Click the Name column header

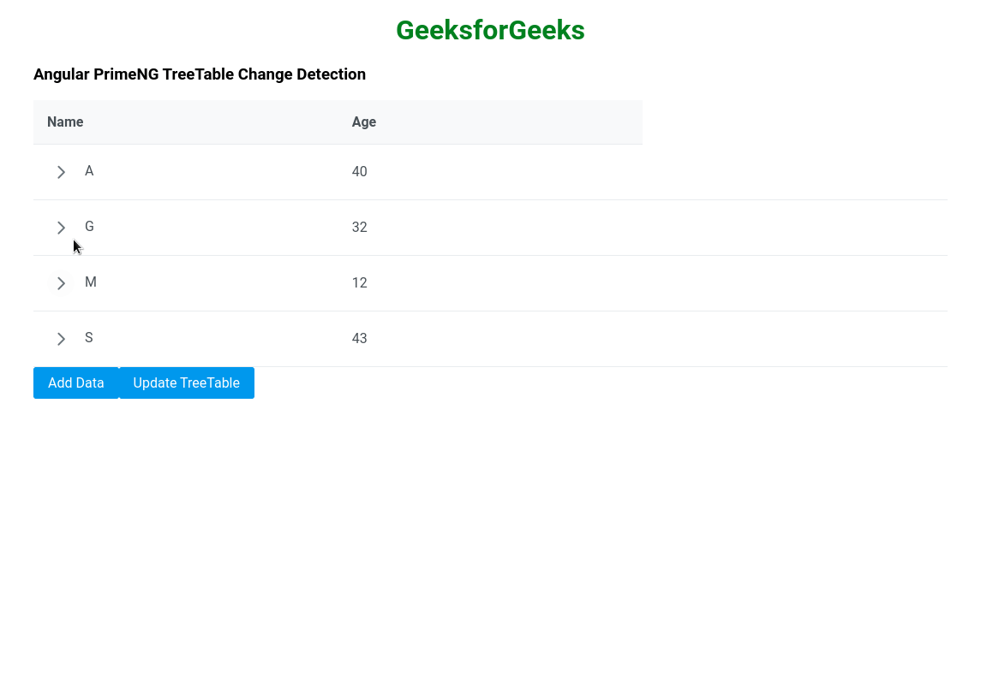pyautogui.click(x=65, y=122)
